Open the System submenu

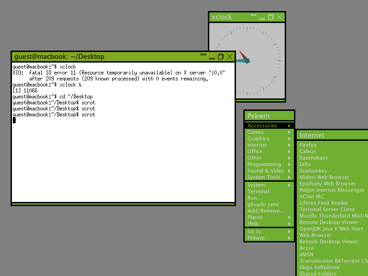(x=269, y=185)
